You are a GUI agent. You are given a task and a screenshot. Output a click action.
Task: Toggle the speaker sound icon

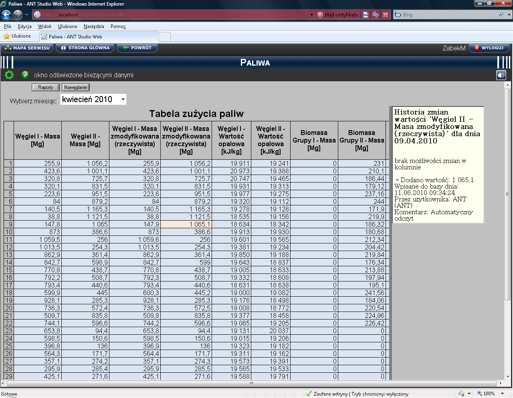point(501,75)
